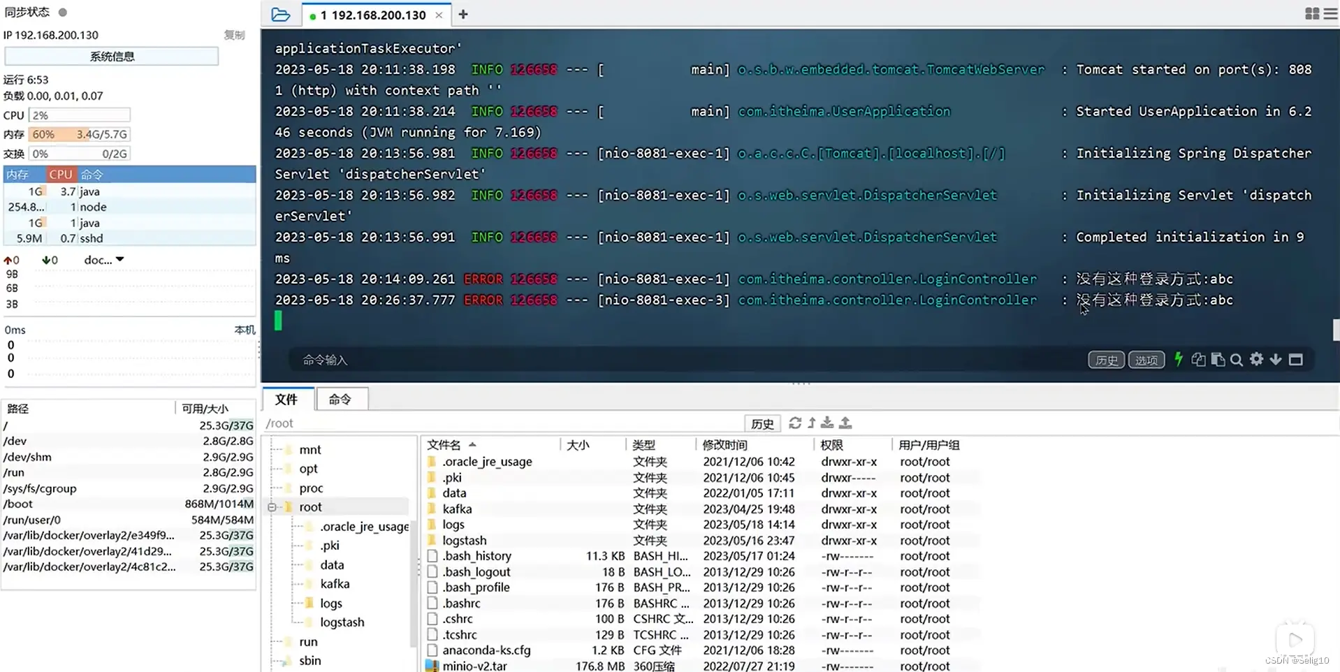Image resolution: width=1340 pixels, height=672 pixels.
Task: Open terminal settings gear icon
Action: tap(1256, 359)
